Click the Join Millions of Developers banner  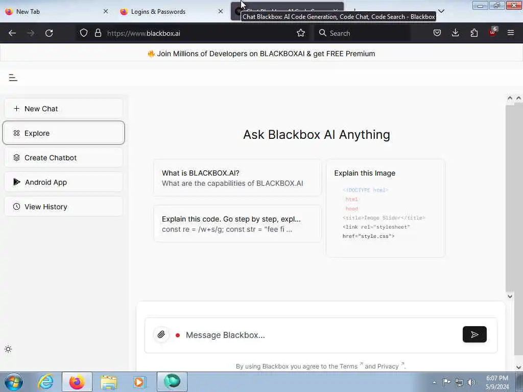261,54
